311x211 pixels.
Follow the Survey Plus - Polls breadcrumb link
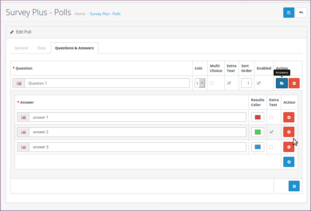tap(105, 14)
